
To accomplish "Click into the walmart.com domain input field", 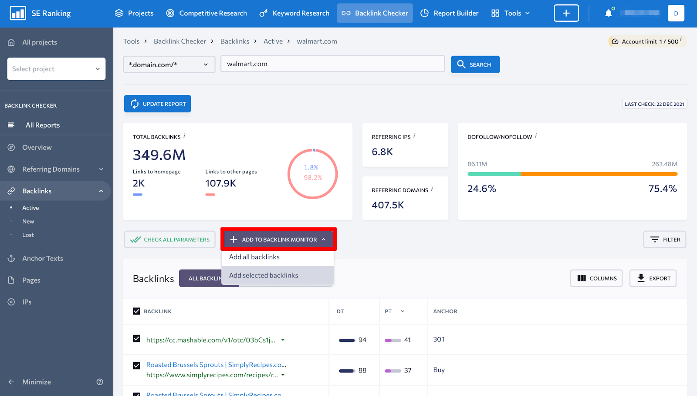I will 332,64.
